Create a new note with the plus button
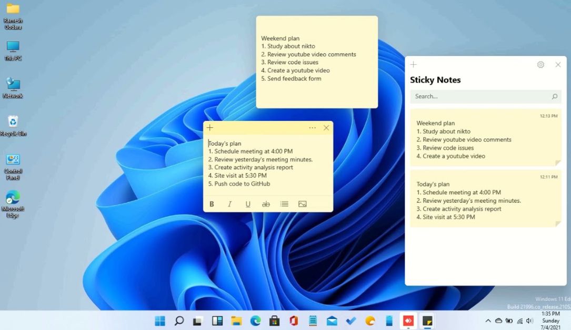The height and width of the screenshot is (330, 571). [x=210, y=127]
